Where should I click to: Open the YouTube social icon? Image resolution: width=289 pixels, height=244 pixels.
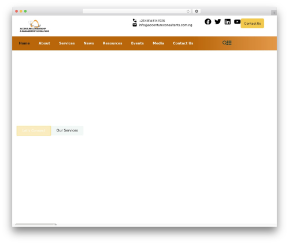tap(237, 22)
